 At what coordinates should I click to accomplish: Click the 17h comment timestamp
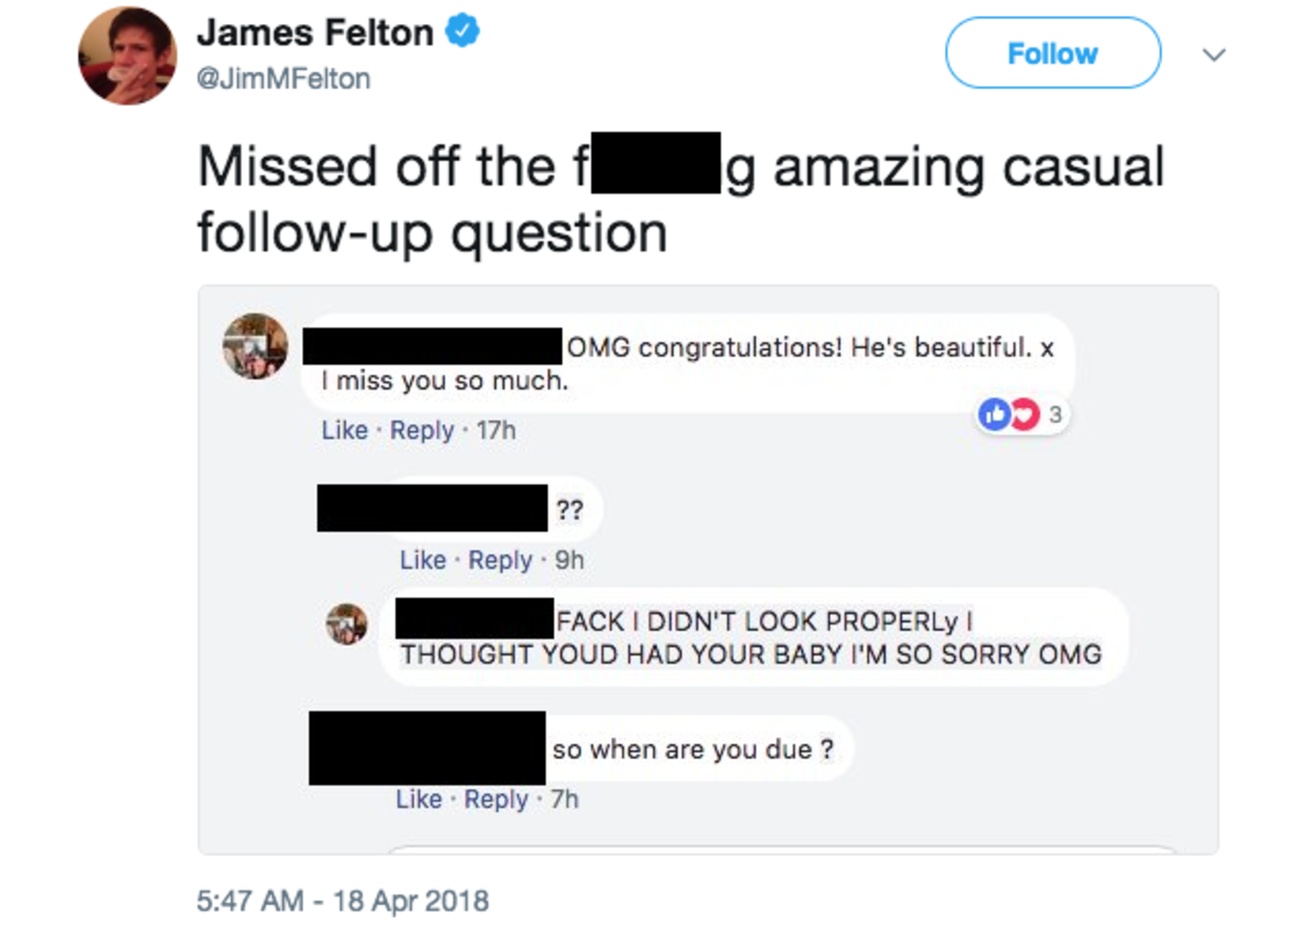point(496,430)
